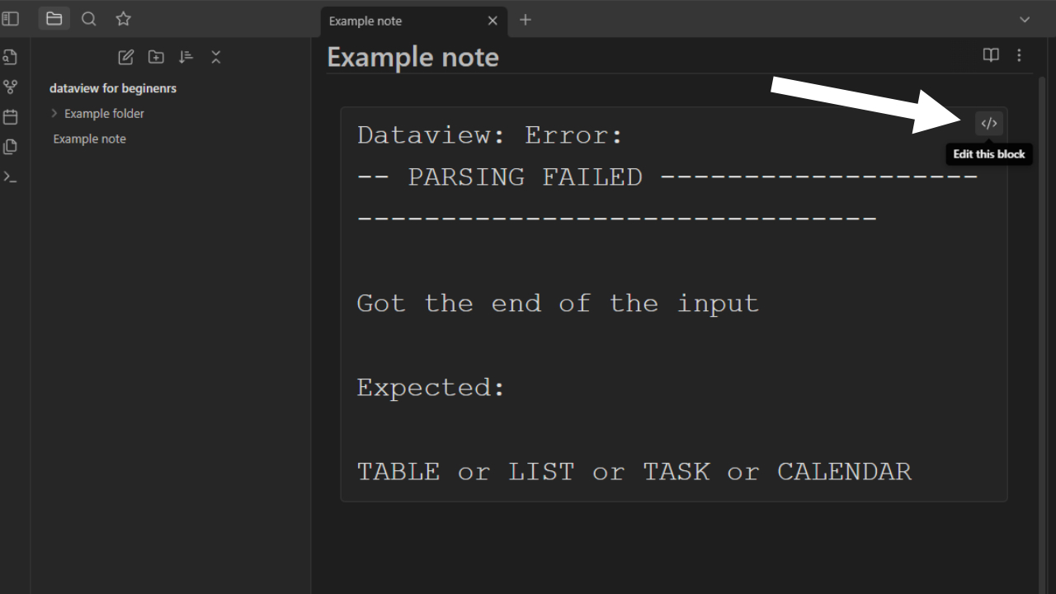Toggle the left sidebar visibility
Image resolution: width=1056 pixels, height=594 pixels.
point(11,18)
